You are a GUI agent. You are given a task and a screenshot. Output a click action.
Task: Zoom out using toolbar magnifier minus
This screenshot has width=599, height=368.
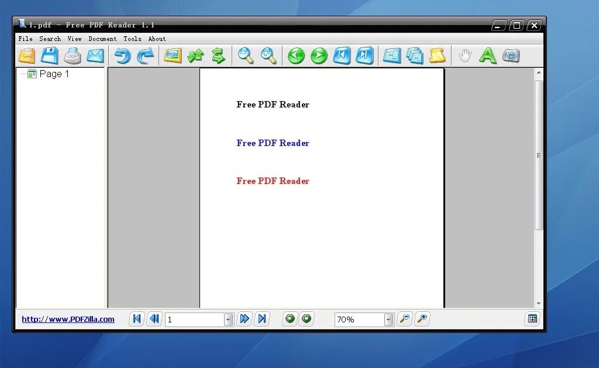click(x=246, y=55)
